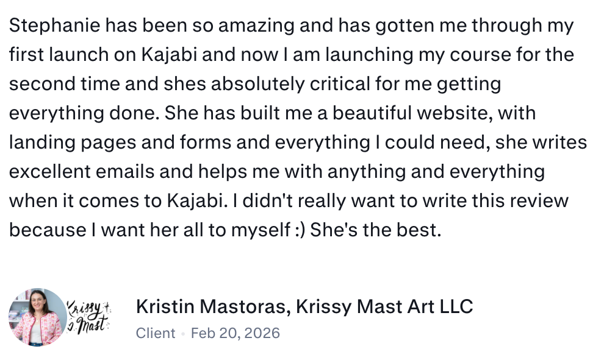Click the words 'landing pages and forms'
615x363 pixels.
120,142
